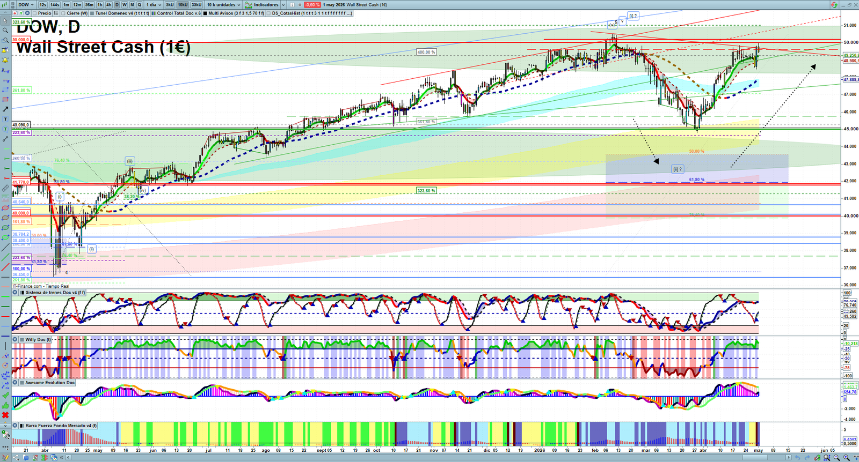Click the red-green refresh arrows icon

[x=834, y=4]
